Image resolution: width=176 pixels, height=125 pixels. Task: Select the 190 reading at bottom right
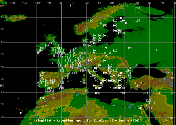[165, 120]
